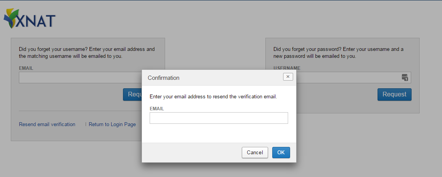The height and width of the screenshot is (177, 442).
Task: Follow the Return to Login Page link
Action: [112, 125]
